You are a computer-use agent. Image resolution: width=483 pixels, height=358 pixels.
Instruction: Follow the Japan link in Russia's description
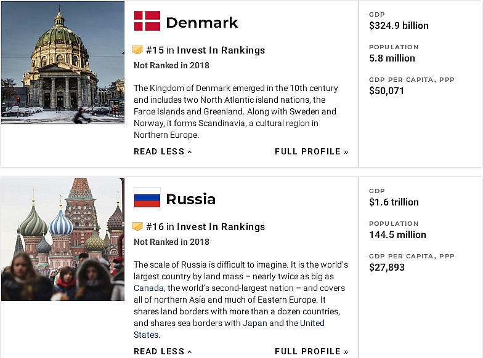coord(254,323)
